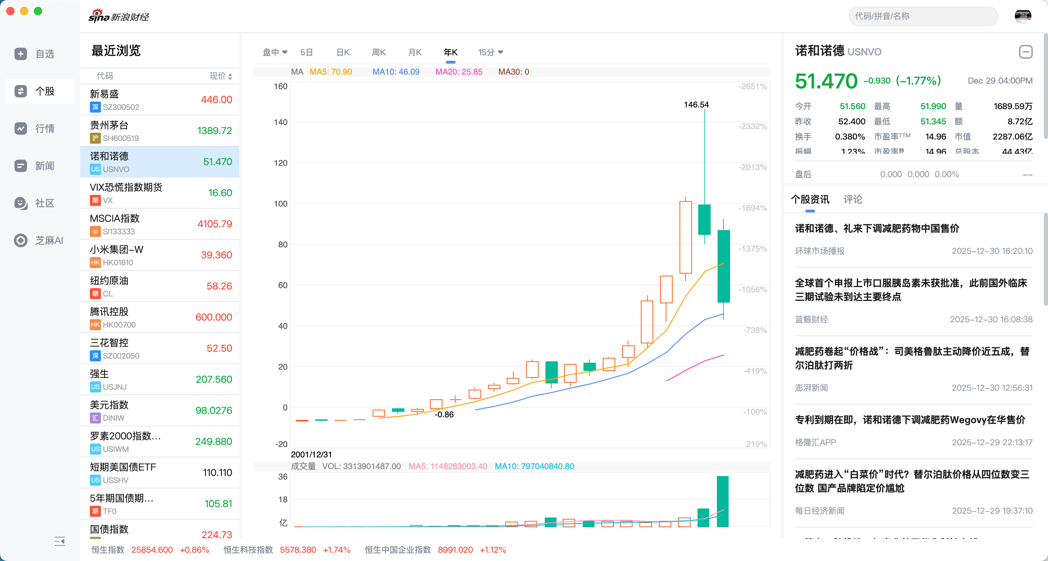Image resolution: width=1048 pixels, height=561 pixels.
Task: Select the 周K chart tab
Action: coord(378,52)
